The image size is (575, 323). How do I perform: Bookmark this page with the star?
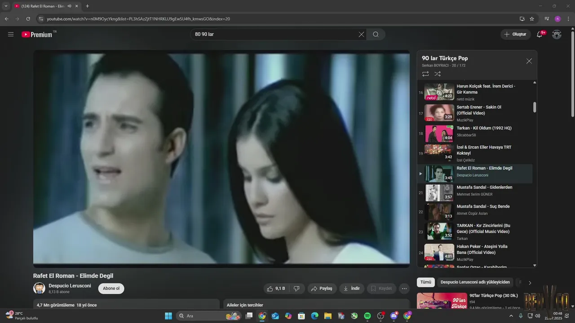point(532,19)
